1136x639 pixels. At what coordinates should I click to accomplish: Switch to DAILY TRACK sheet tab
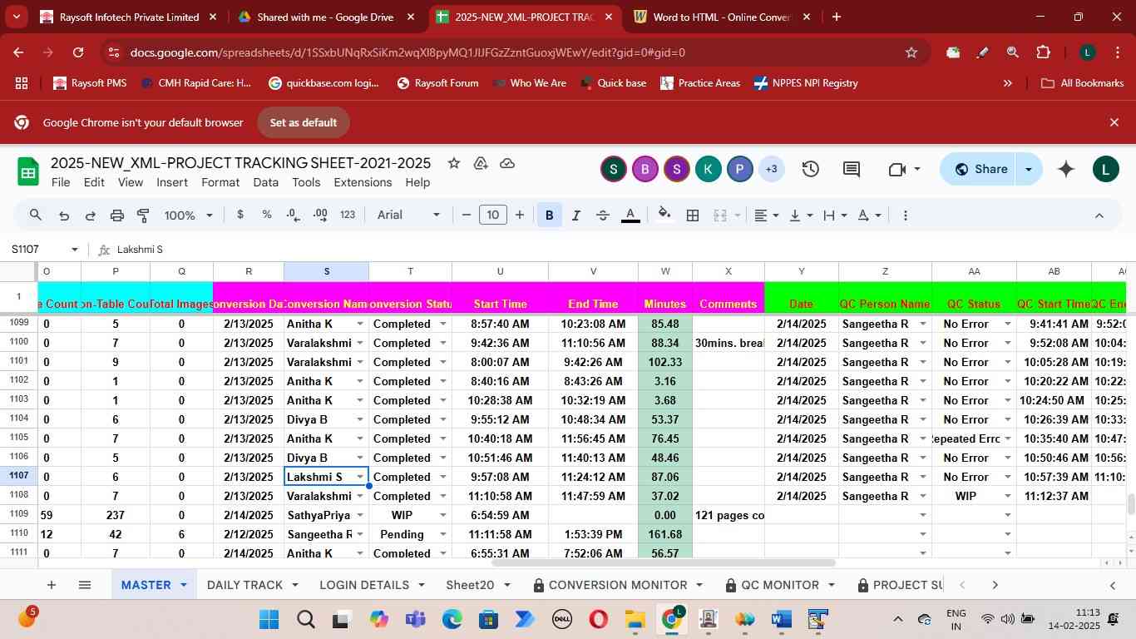(253, 585)
